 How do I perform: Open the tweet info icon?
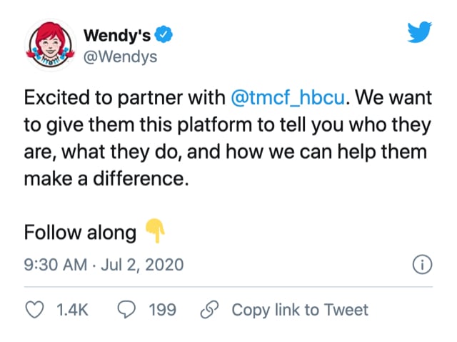tap(422, 265)
